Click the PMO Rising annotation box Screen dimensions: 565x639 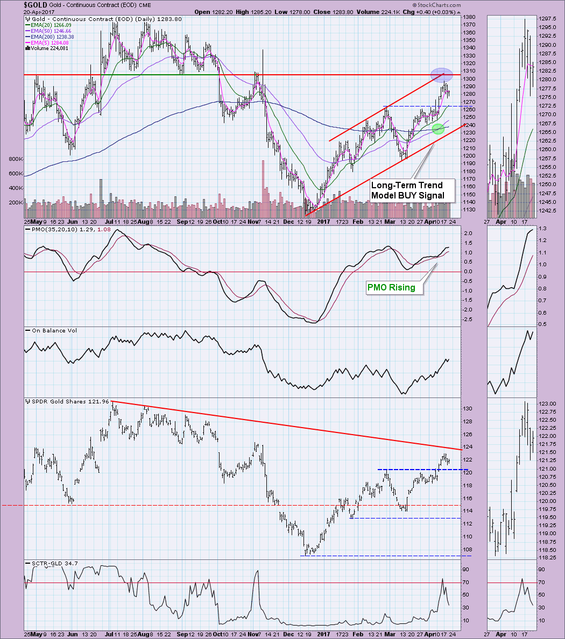click(x=394, y=288)
